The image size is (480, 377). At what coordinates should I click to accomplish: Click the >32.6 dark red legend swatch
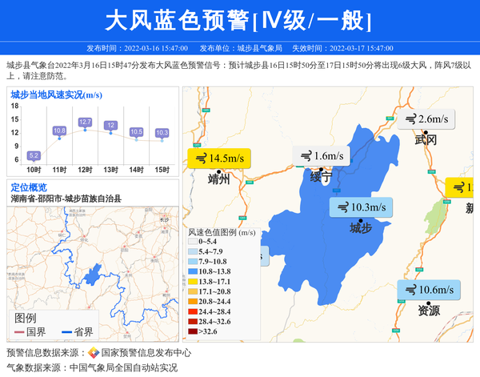(193, 331)
